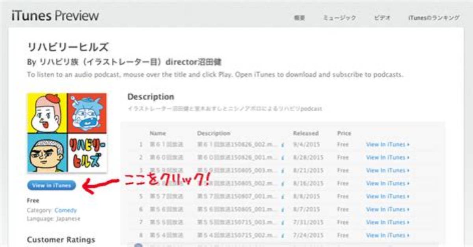Image resolution: width=473 pixels, height=247 pixels.
Task: View episode 第60回放送 in iTunes
Action: click(x=388, y=157)
